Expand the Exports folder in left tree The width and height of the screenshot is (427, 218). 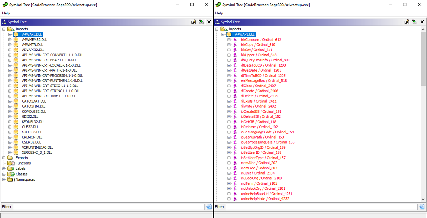4,158
